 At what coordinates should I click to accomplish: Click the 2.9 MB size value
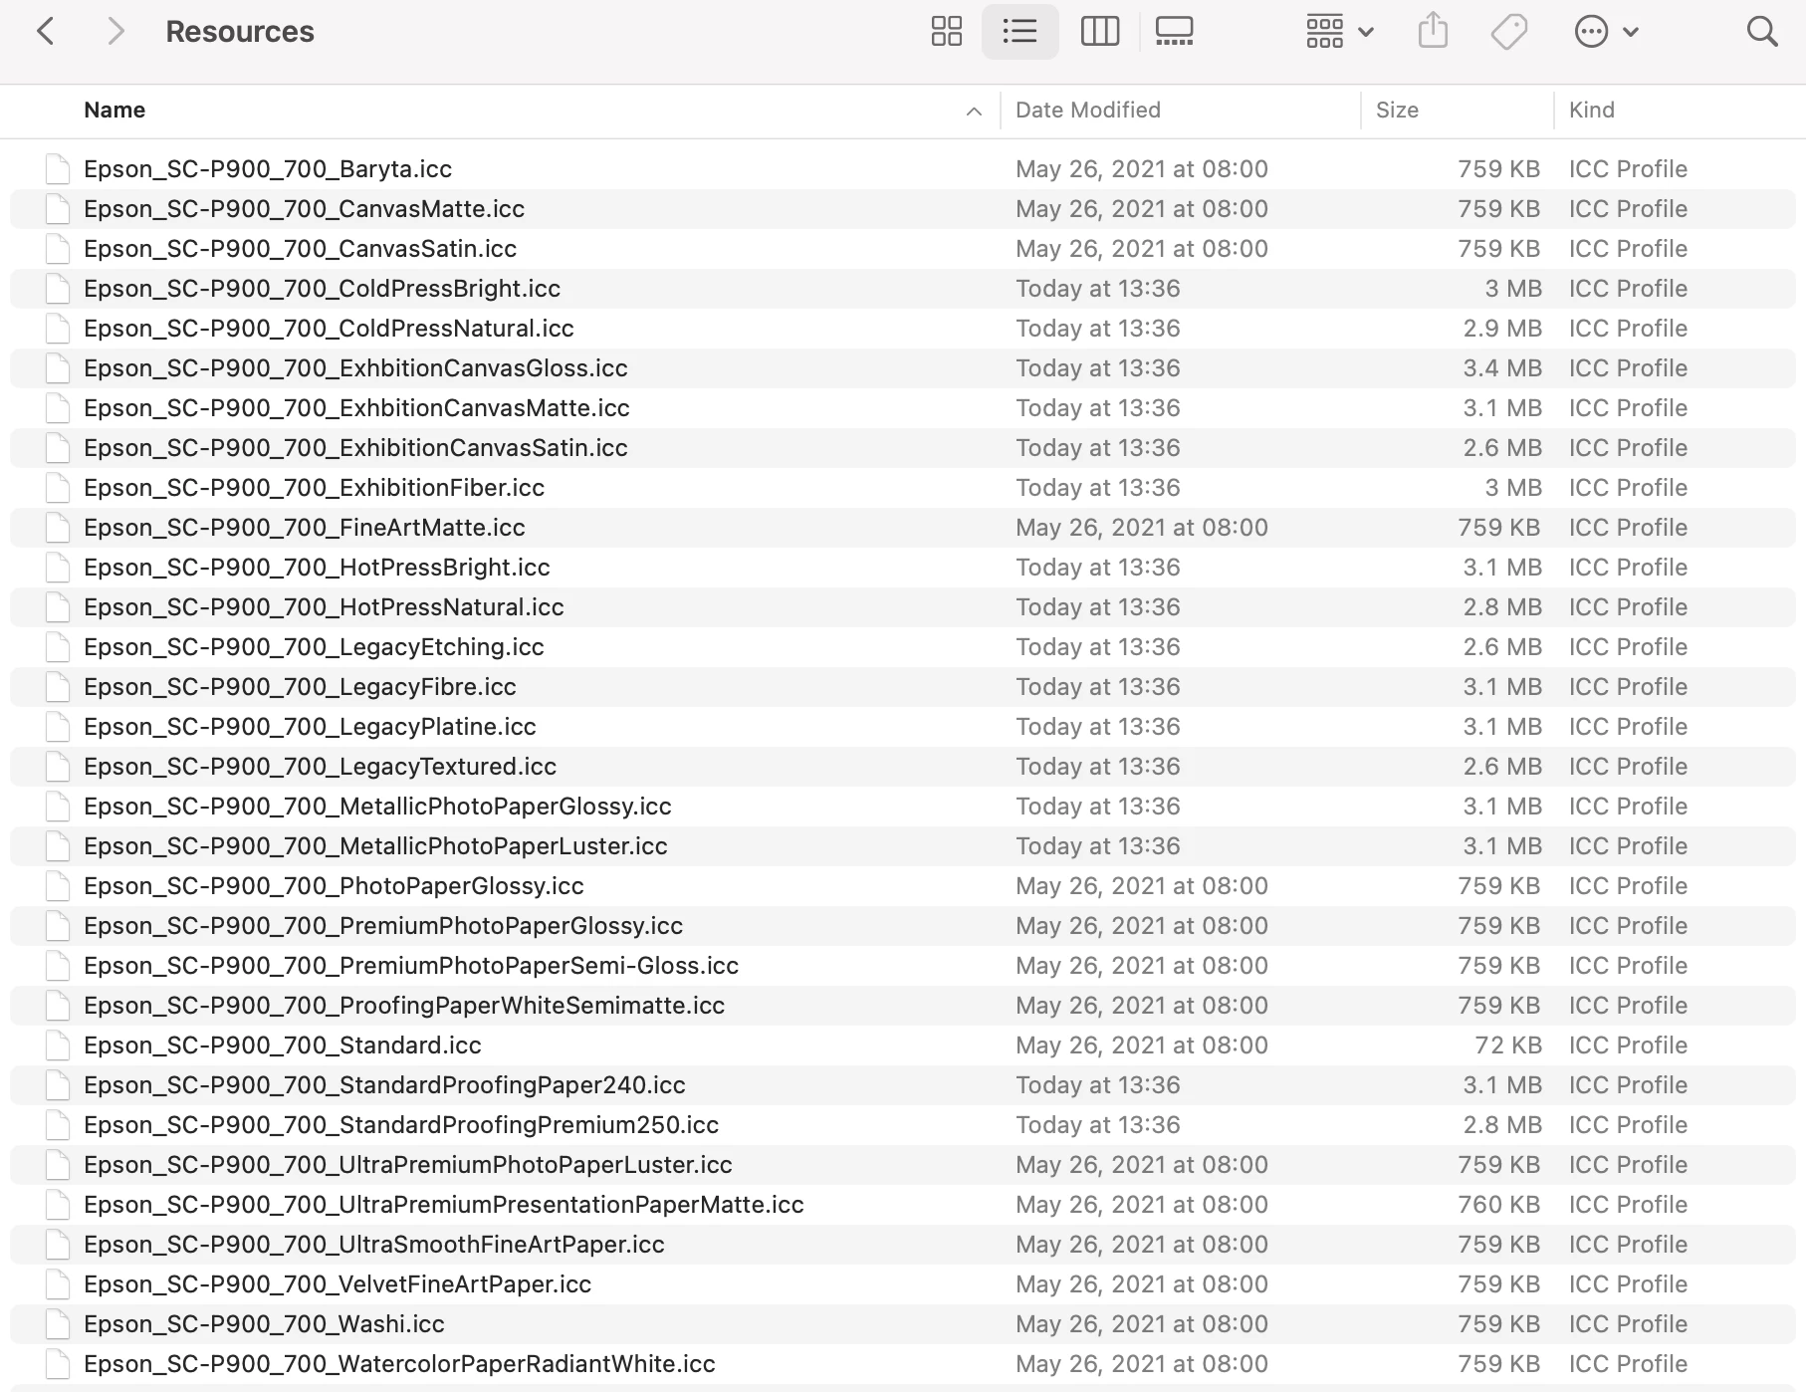[1502, 329]
